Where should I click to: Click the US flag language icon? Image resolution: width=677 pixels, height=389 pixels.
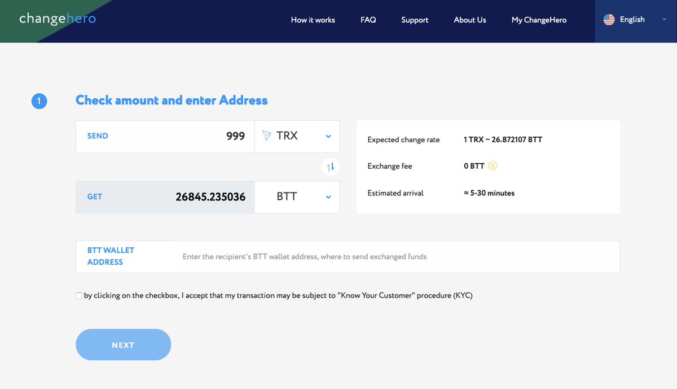[x=609, y=20]
